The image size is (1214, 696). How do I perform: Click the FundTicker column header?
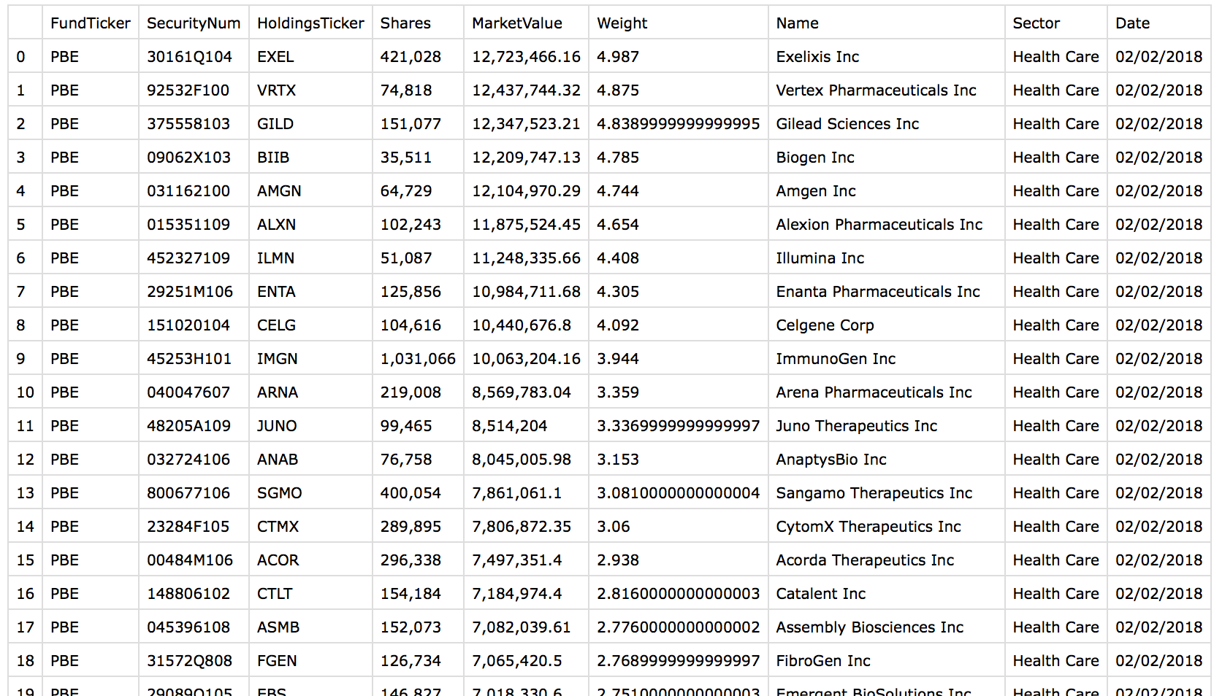(x=91, y=23)
